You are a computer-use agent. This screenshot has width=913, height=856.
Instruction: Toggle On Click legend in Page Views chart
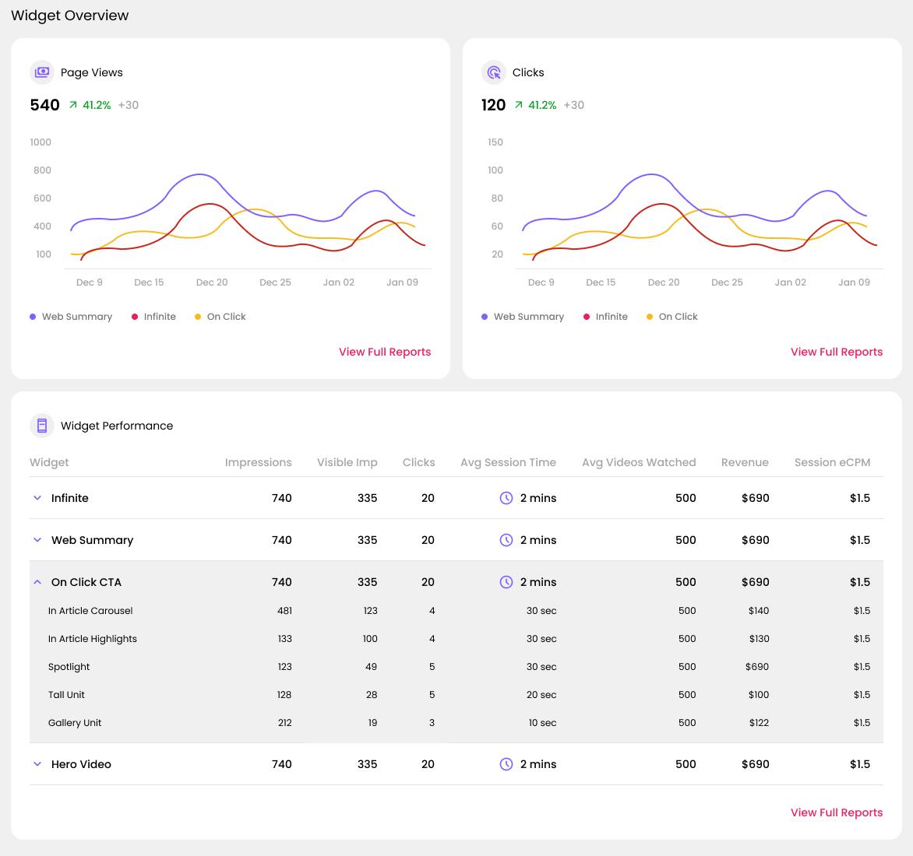point(220,317)
